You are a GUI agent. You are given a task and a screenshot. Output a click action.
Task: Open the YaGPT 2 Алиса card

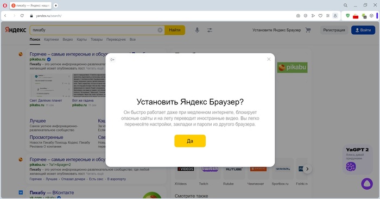357,159
